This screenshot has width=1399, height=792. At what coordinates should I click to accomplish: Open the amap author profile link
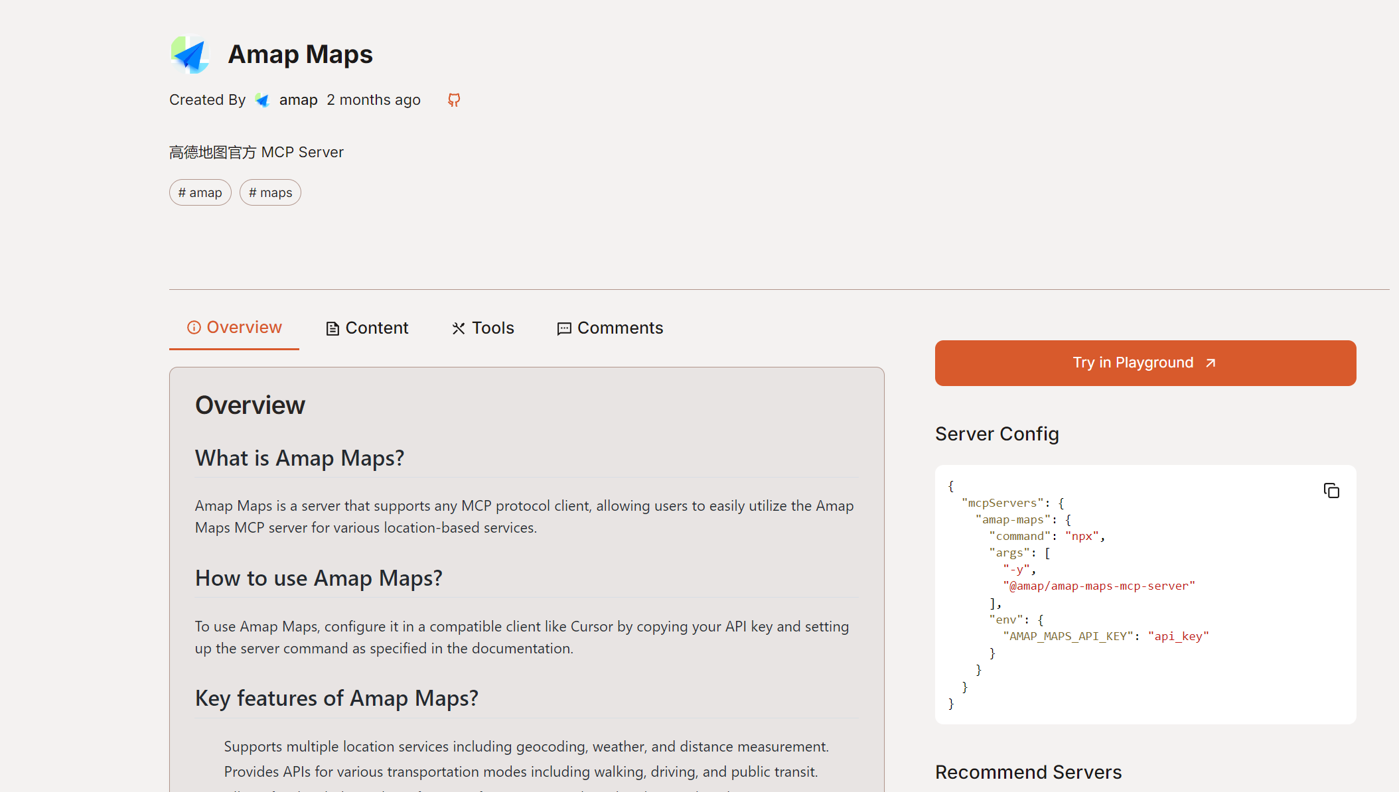click(x=298, y=100)
